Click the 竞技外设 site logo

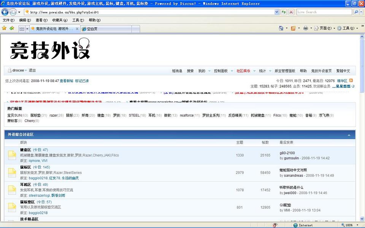50,49
